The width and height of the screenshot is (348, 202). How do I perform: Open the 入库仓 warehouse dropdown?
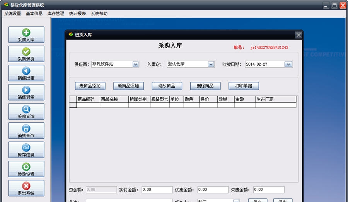(x=211, y=65)
